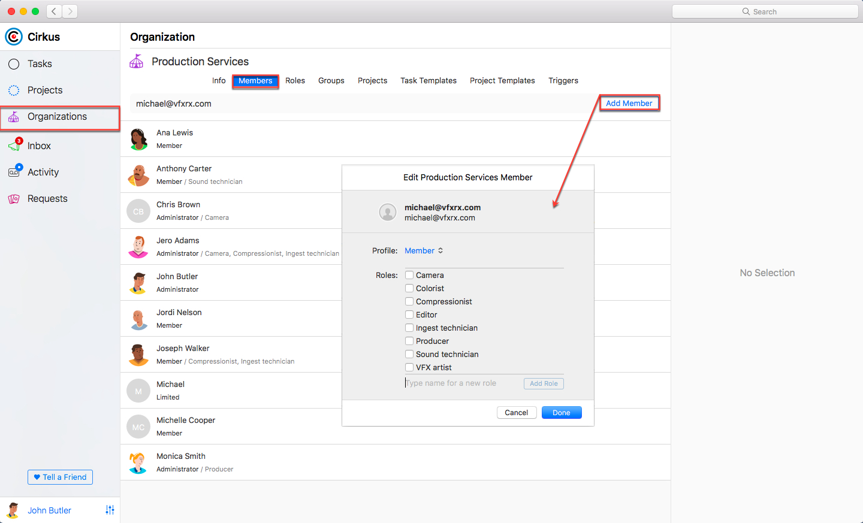Select Activity in the sidebar
Image resolution: width=863 pixels, height=523 pixels.
tap(60, 173)
